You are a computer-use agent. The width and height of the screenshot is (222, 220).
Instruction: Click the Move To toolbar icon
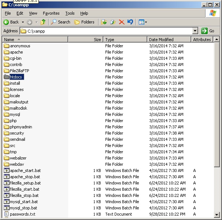pos(104,22)
